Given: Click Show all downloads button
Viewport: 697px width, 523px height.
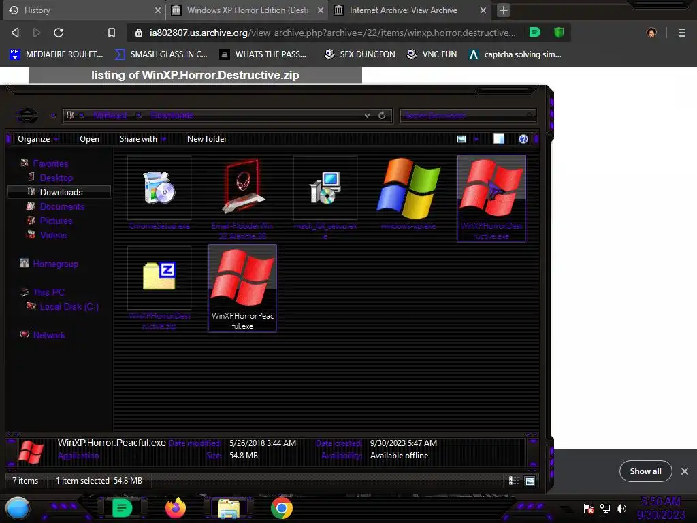Looking at the screenshot, I should coord(645,471).
